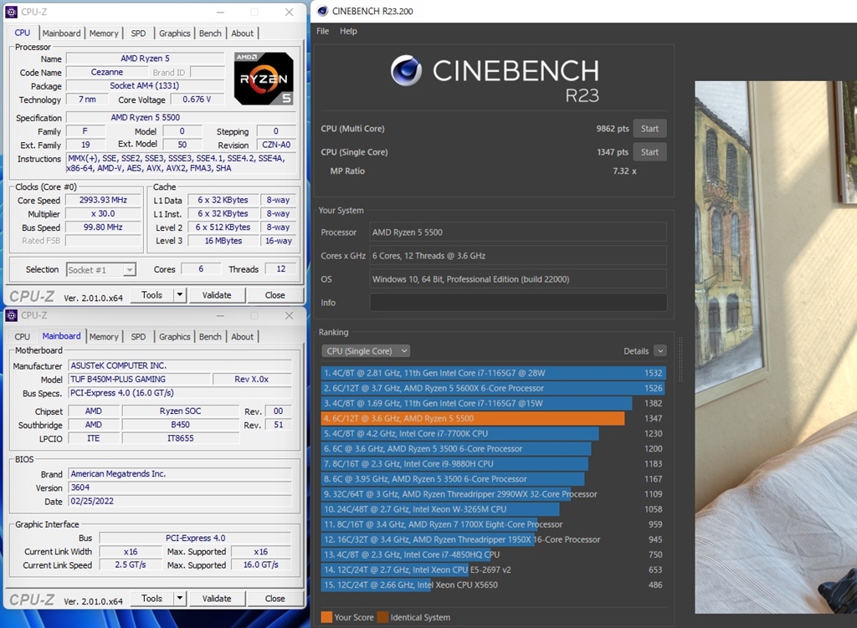Open the CPU (Single Core) ranking dropdown
This screenshot has width=857, height=628.
[366, 350]
